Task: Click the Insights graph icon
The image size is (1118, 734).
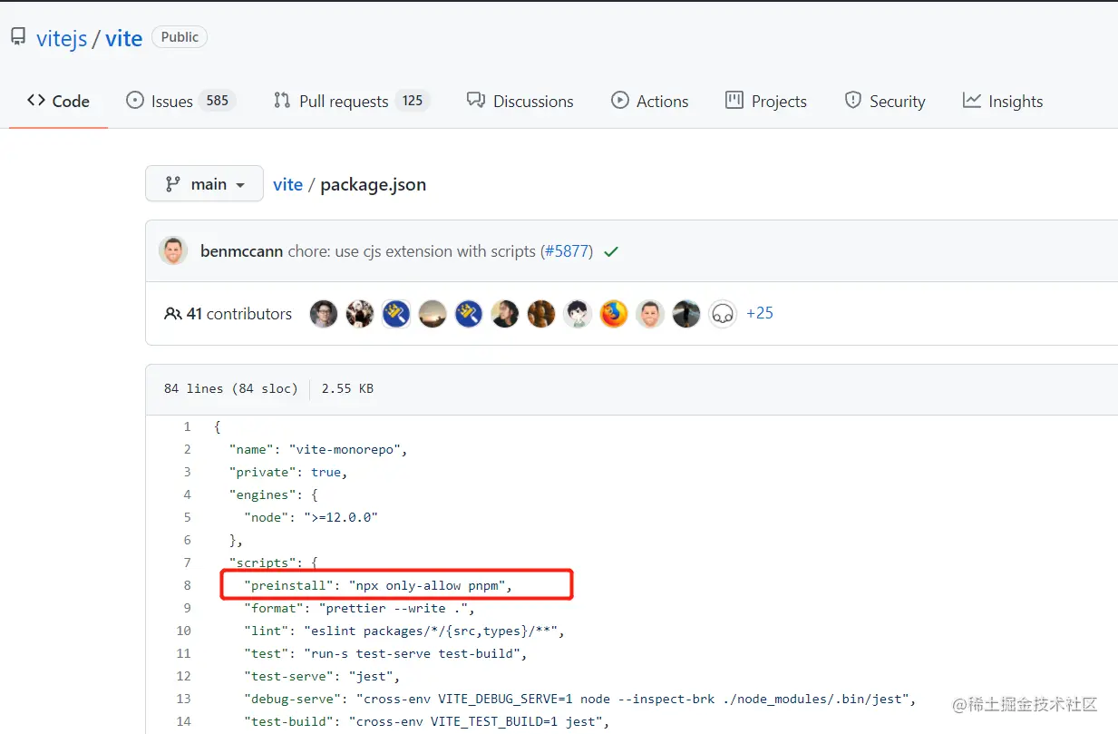Action: (x=971, y=100)
